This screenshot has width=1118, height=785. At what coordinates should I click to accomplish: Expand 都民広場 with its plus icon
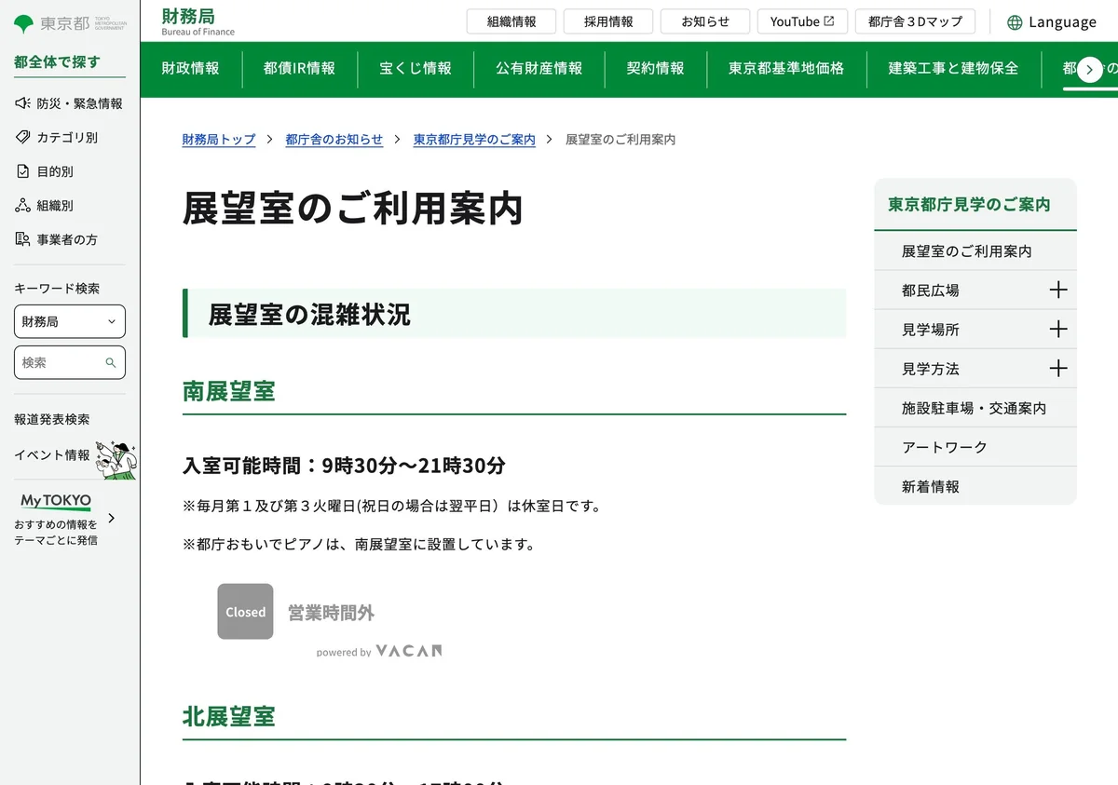pos(1057,290)
